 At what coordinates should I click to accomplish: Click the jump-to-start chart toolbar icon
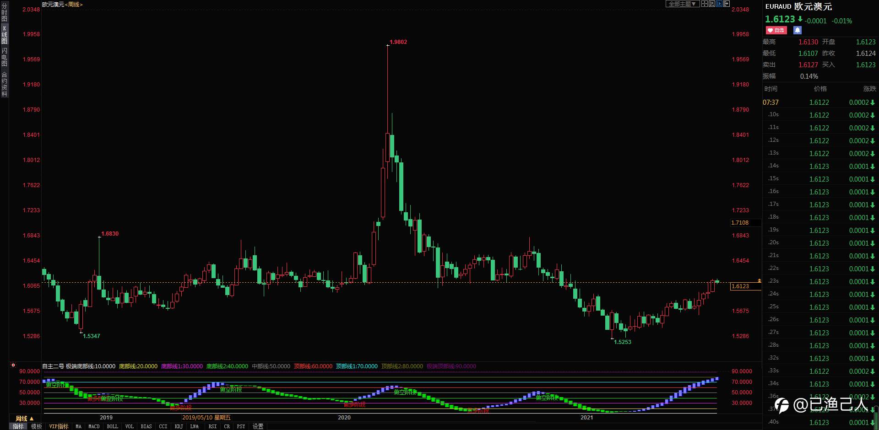tap(712, 4)
